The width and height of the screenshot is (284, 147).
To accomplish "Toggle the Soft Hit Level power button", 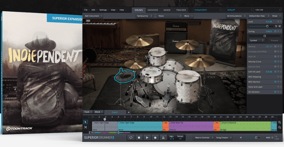I will [x=275, y=72].
